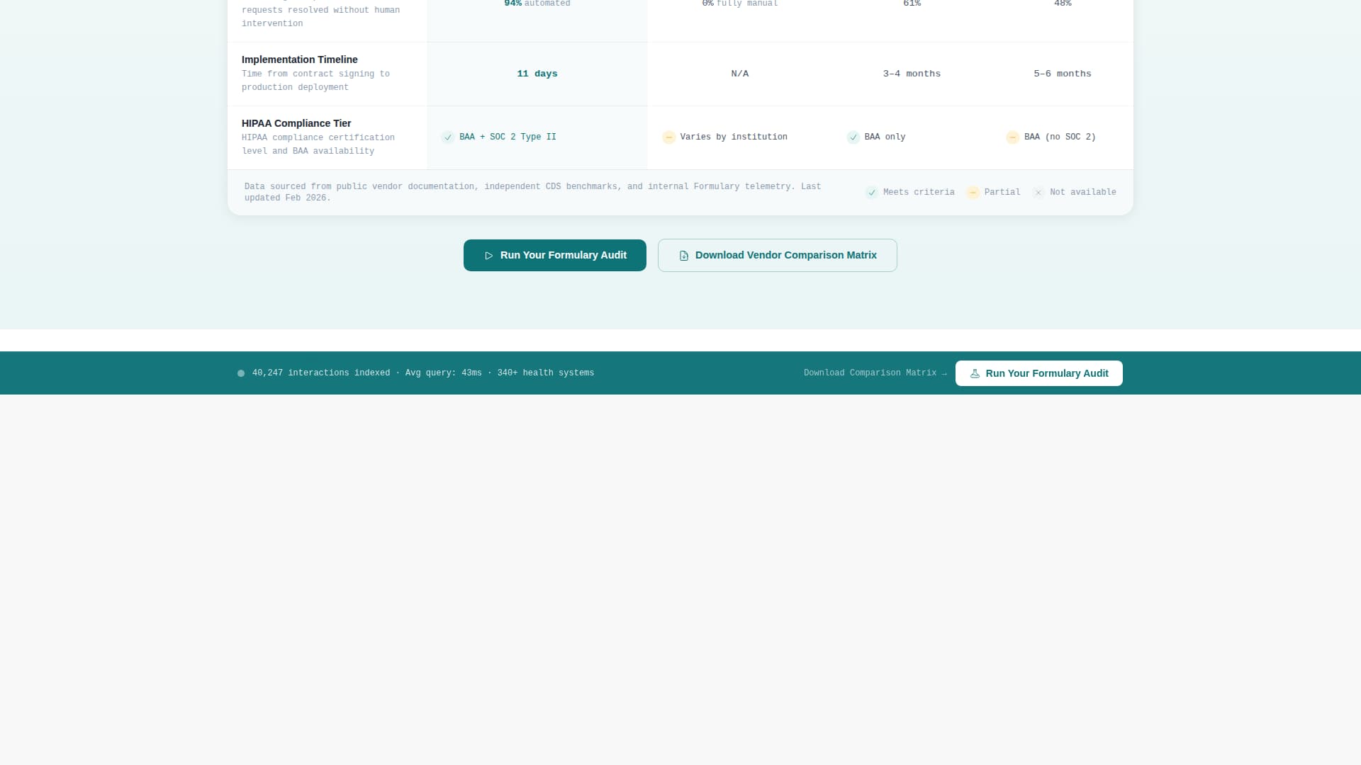Click BAA only cell text
The width and height of the screenshot is (1361, 765).
(x=885, y=137)
